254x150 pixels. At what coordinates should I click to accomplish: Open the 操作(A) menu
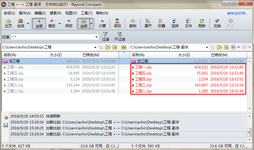(x=25, y=13)
